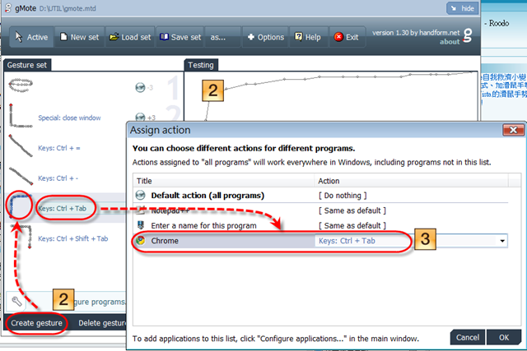
Task: Click the red Exit icon
Action: point(338,37)
